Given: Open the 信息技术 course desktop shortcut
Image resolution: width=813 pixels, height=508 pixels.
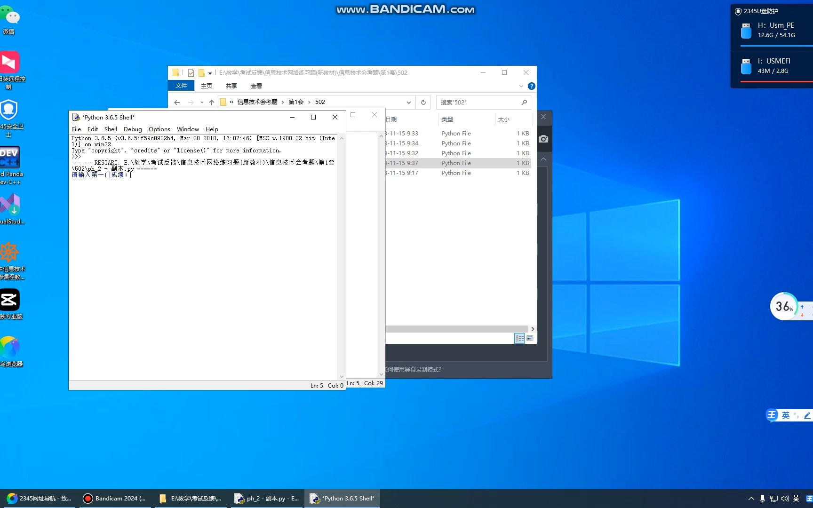Looking at the screenshot, I should tap(12, 261).
